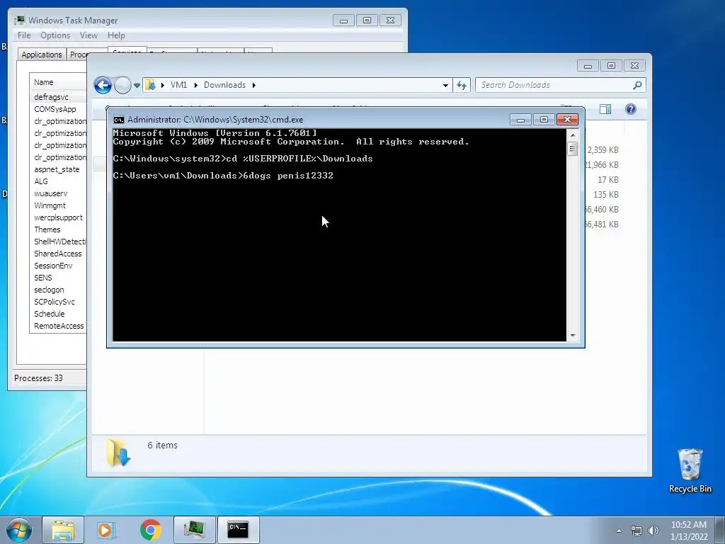Select SharedAccess service row
Viewport: 725px width, 544px height.
tap(58, 254)
